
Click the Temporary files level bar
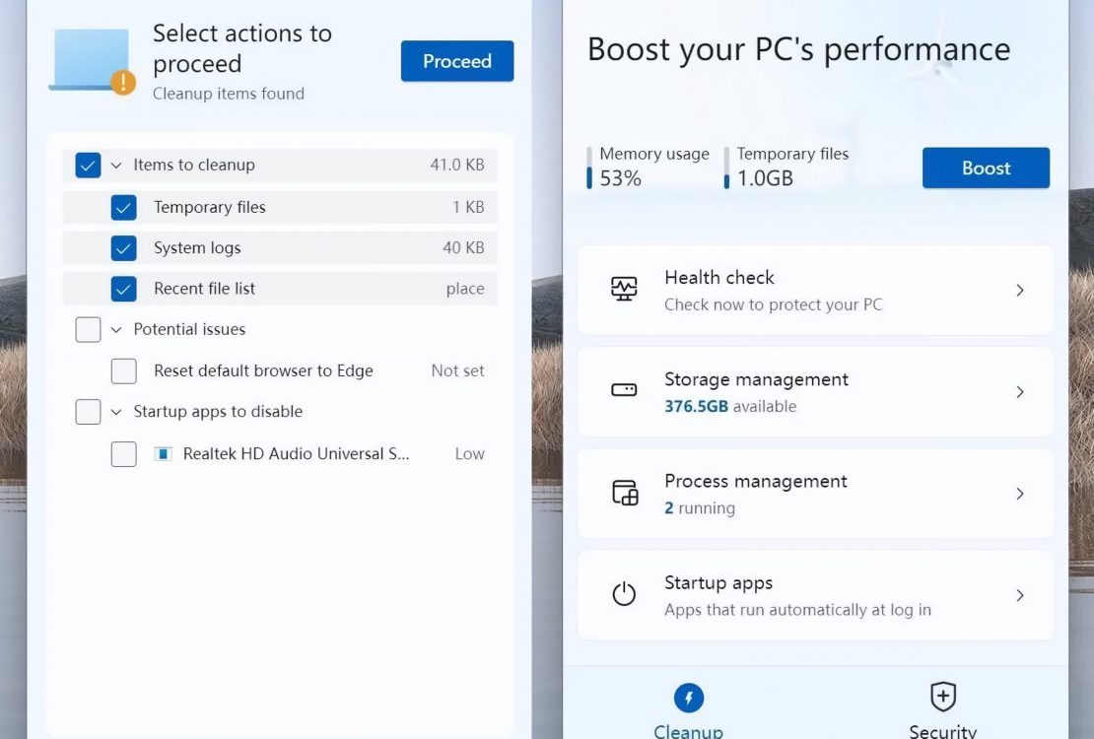[726, 168]
